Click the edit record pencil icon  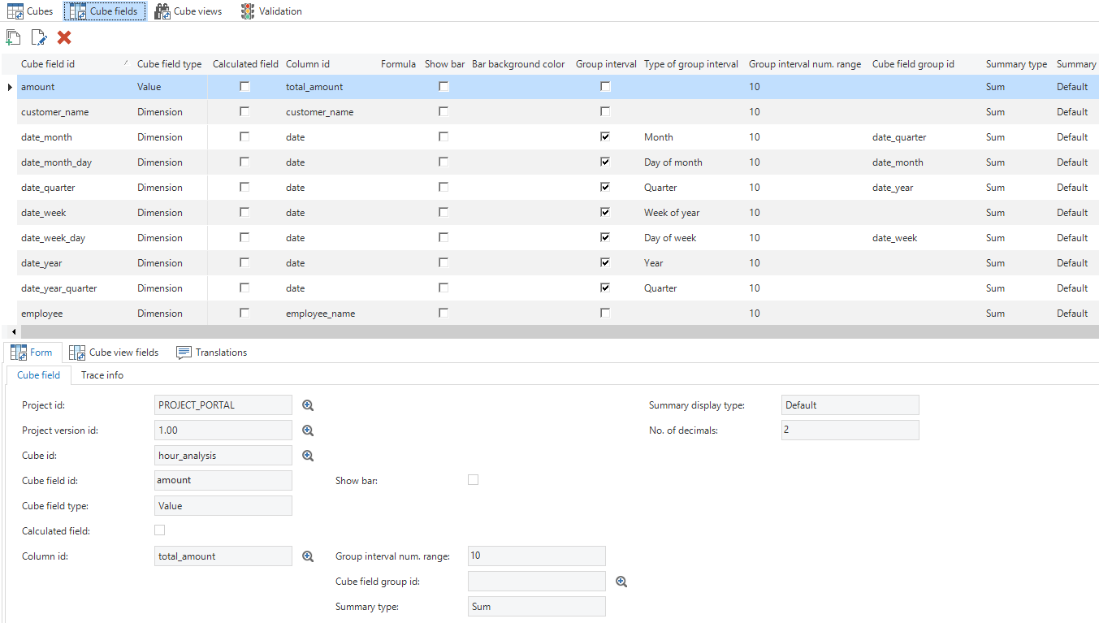38,37
